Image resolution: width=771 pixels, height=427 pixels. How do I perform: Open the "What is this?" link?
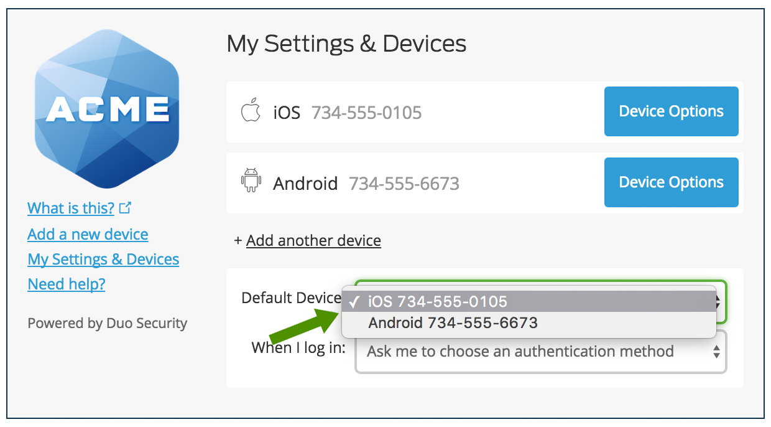pos(71,208)
